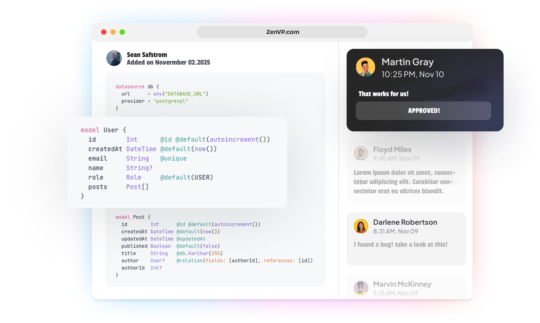Click the authorId field in Post model
Screen dimensions: 540x323
click(x=133, y=268)
